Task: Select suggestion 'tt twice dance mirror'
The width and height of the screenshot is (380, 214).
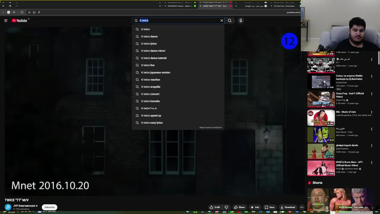Action: tap(178, 51)
